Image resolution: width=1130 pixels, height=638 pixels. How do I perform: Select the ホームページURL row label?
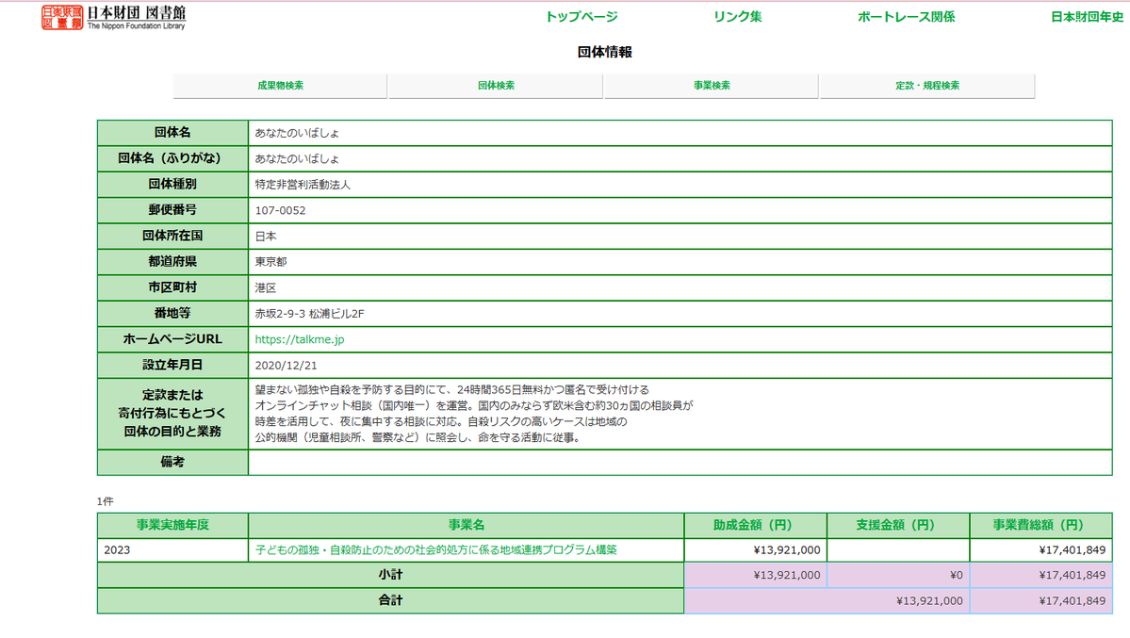173,339
